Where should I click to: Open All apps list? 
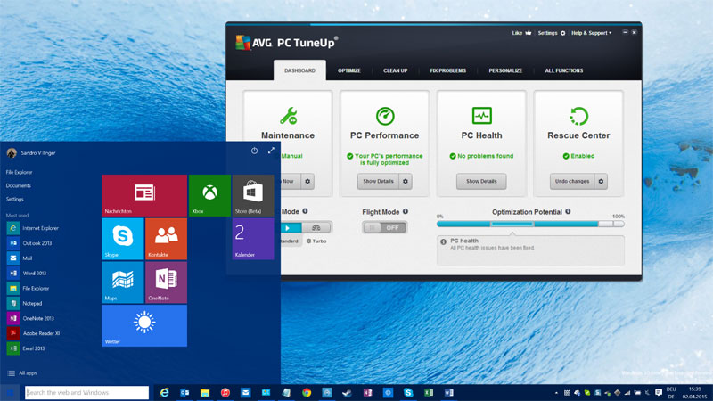point(21,372)
